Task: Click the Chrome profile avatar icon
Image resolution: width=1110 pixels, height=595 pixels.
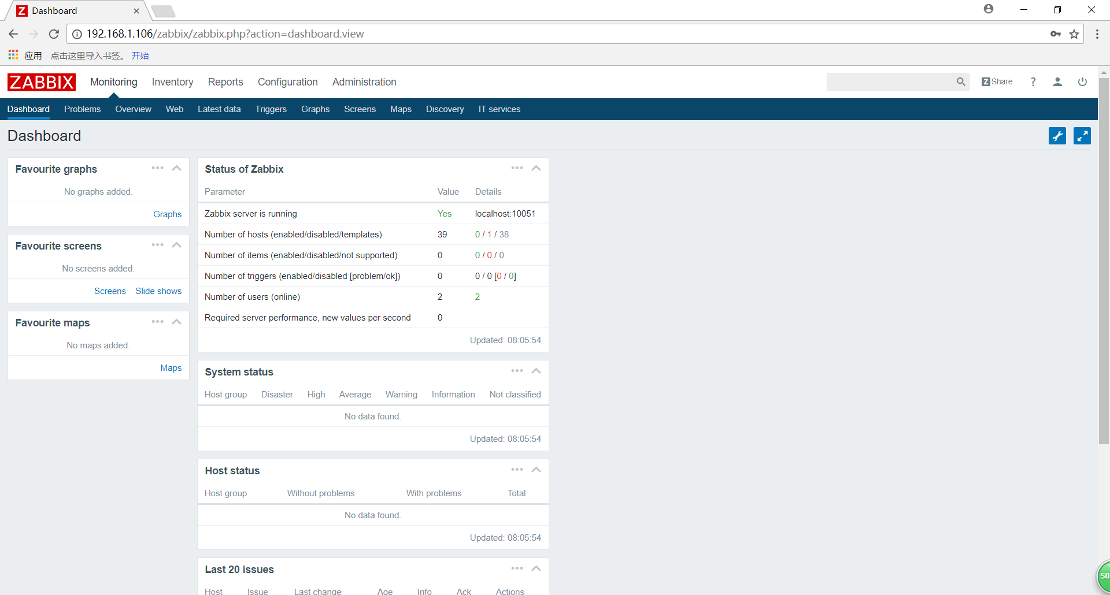Action: click(x=989, y=9)
